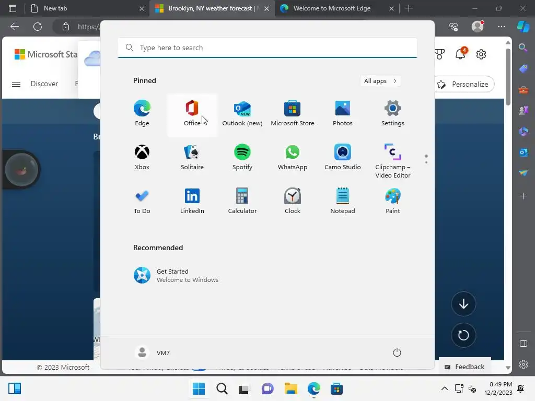Open Settings from pinned apps
535x401 pixels.
(393, 113)
